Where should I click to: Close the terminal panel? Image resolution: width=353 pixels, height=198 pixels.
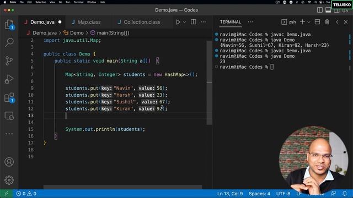coord(346,22)
